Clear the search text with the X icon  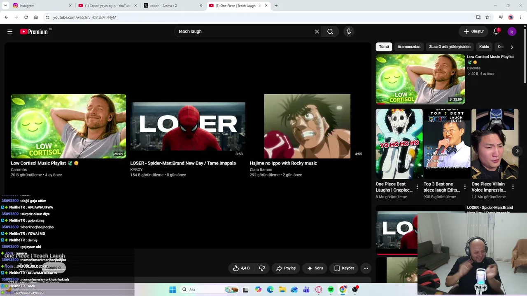coord(317,32)
